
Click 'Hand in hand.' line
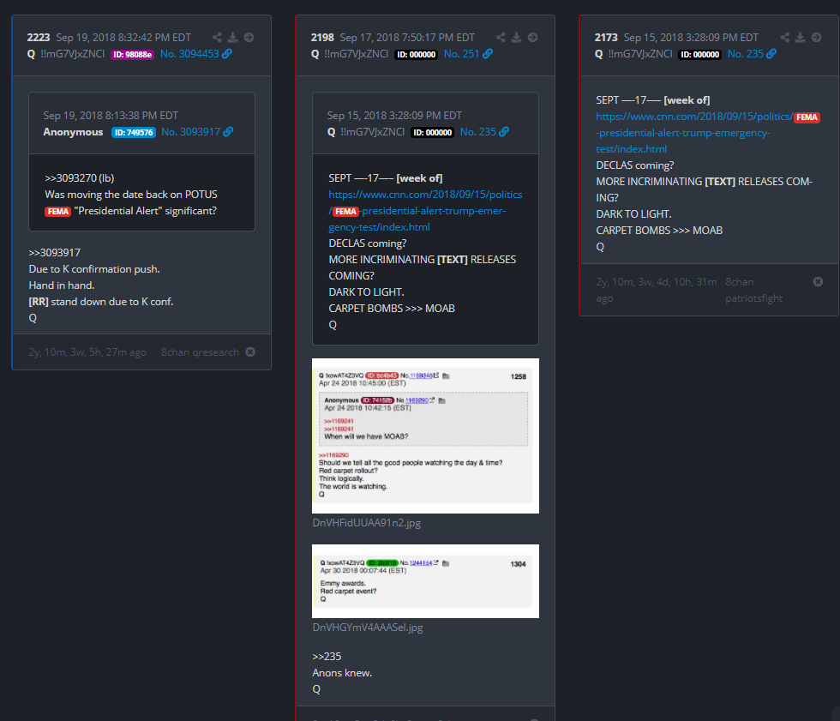(x=62, y=285)
